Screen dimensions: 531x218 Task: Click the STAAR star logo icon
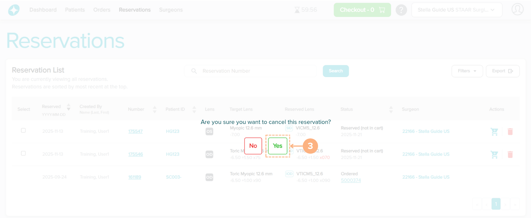coord(14,10)
